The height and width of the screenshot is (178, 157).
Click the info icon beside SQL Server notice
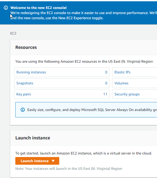(x=23, y=110)
